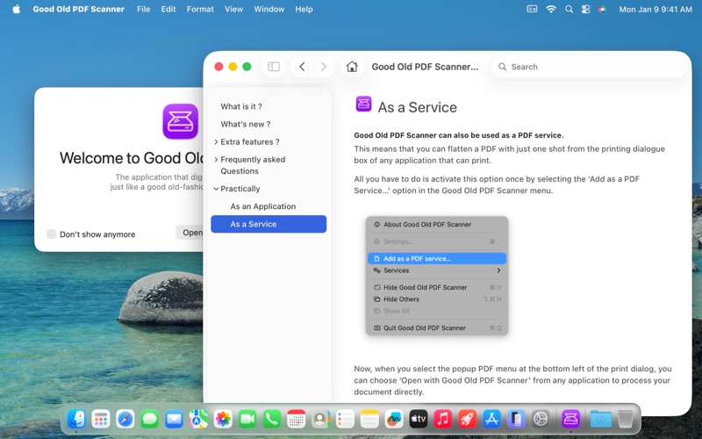Open Mail from the dock
Image resolution: width=702 pixels, height=439 pixels.
pyautogui.click(x=174, y=420)
